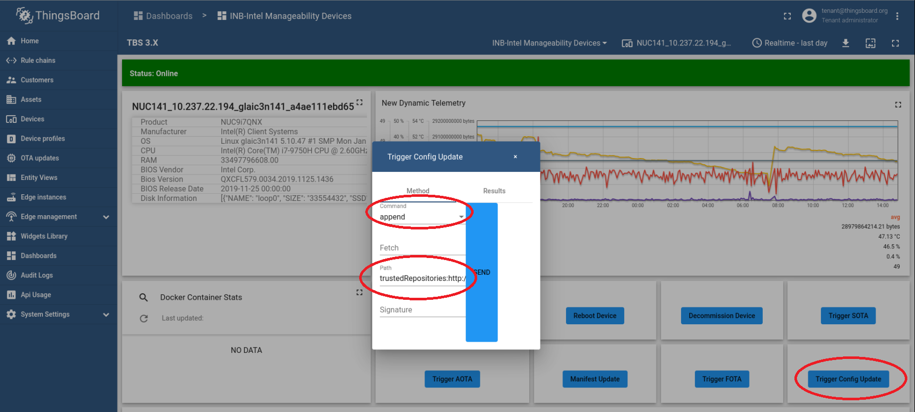
Task: Click the System Settings gear icon
Action: point(11,315)
